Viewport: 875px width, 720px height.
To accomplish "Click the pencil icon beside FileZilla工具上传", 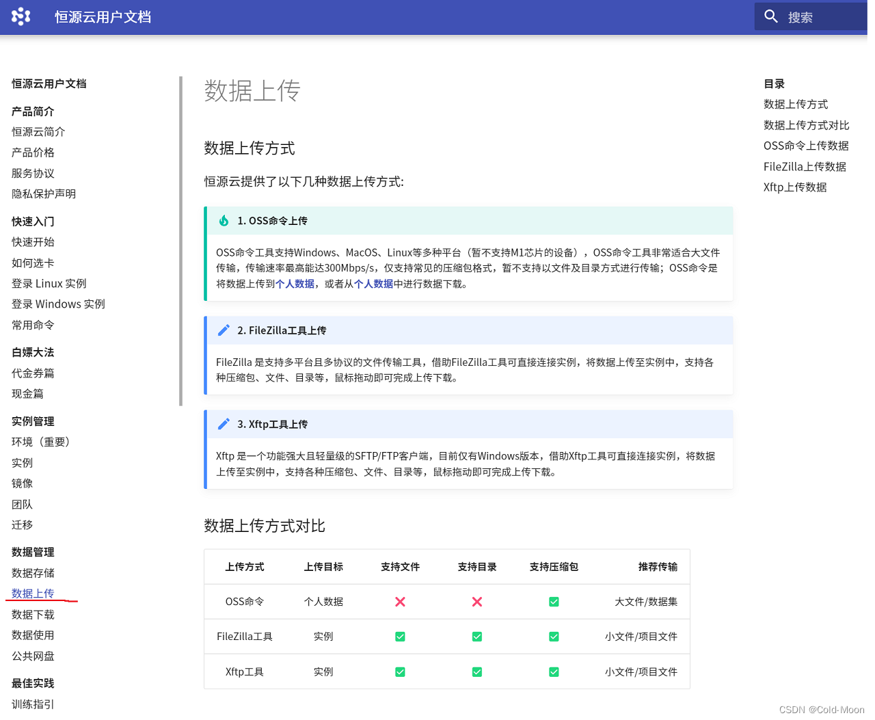I will coord(224,330).
